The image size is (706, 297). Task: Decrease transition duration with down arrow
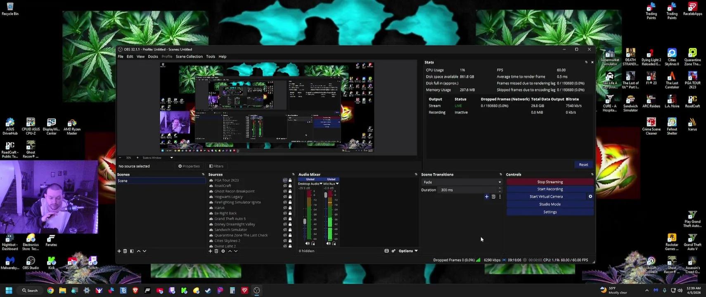click(x=500, y=191)
